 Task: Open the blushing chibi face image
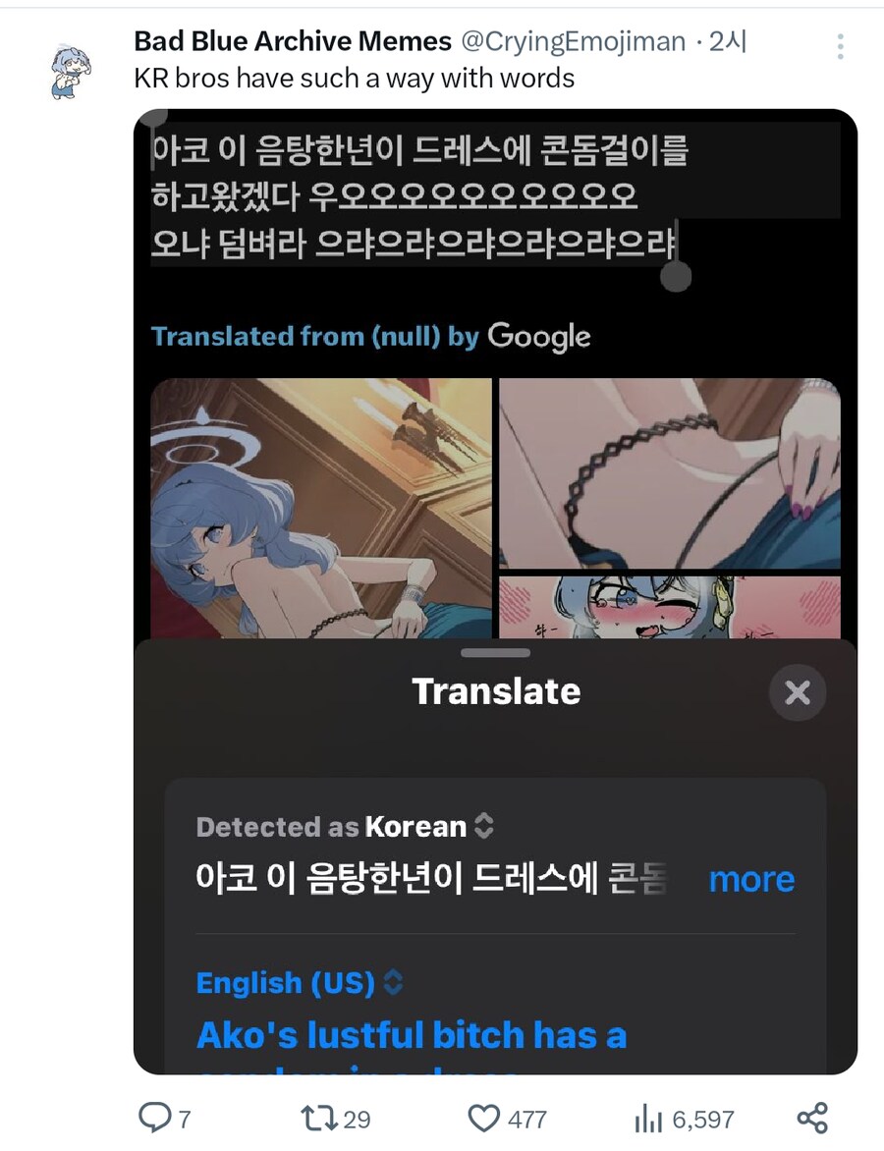click(x=670, y=607)
